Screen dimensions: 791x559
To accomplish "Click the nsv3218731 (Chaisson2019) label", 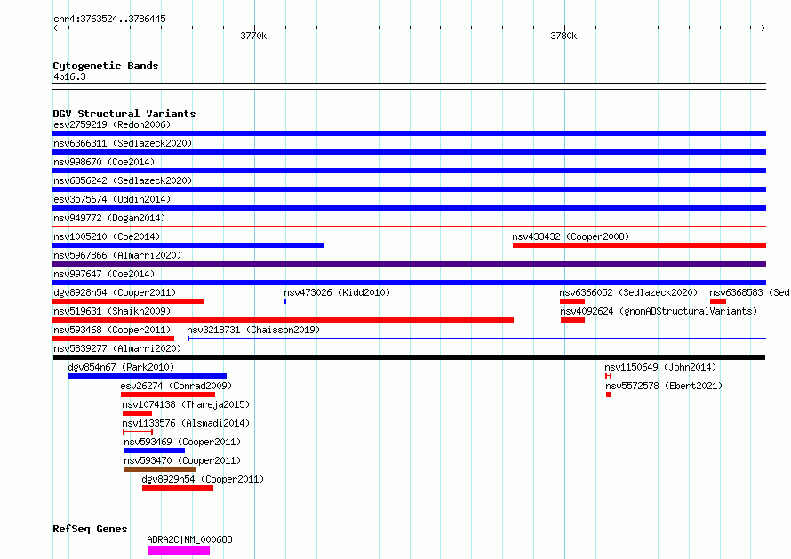I will 253,330.
